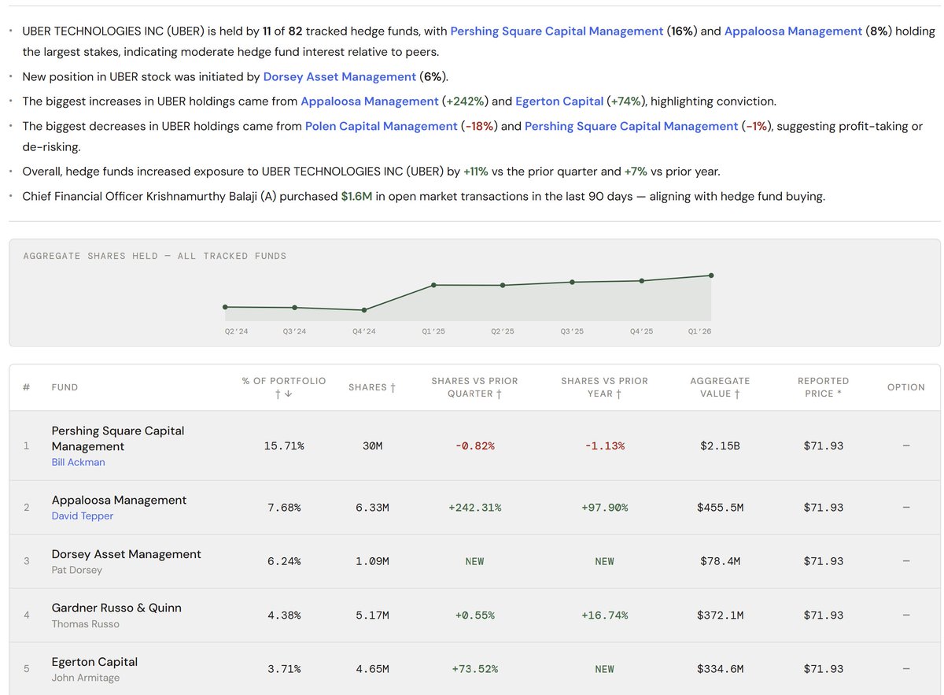This screenshot has width=944, height=695.
Task: Select Q3'24 data point on chart
Action: pos(294,308)
